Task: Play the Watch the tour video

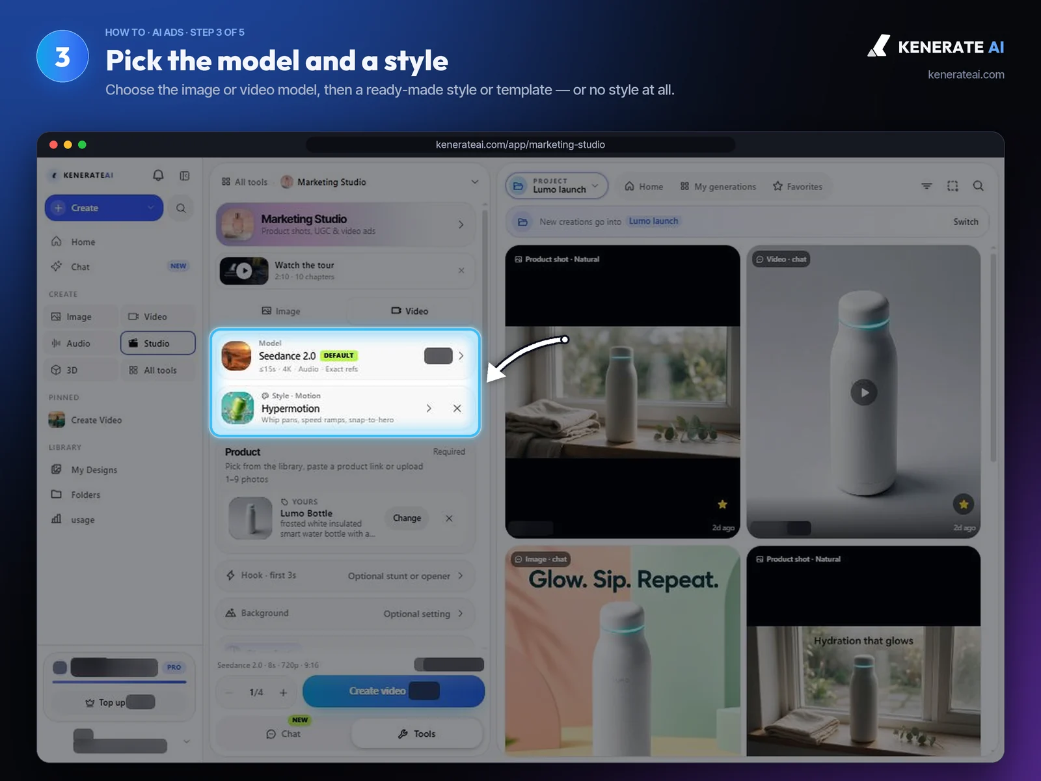Action: (244, 271)
